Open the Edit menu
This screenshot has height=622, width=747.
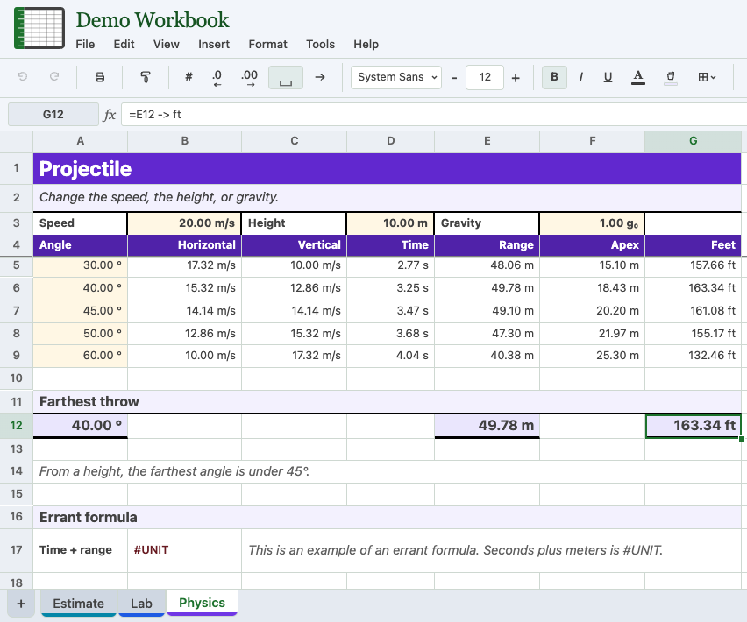[124, 45]
